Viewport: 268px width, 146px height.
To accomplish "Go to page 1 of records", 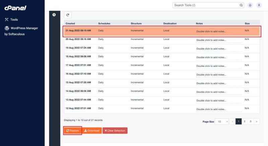I will coord(239,122).
